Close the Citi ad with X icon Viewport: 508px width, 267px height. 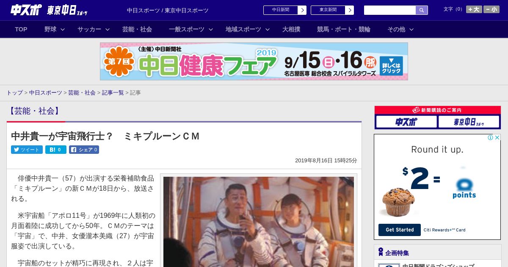click(x=497, y=137)
